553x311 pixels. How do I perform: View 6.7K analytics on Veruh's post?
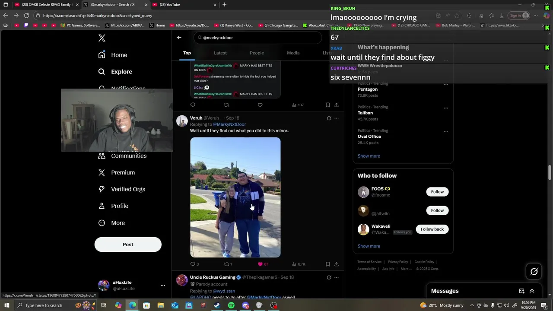click(299, 264)
